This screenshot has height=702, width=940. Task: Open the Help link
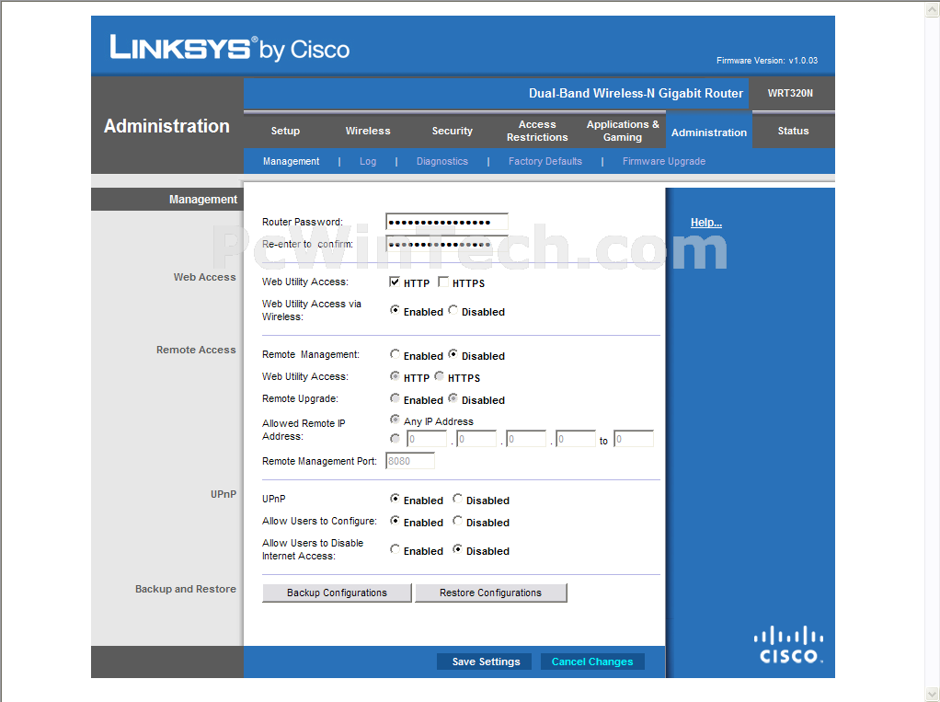tap(705, 223)
